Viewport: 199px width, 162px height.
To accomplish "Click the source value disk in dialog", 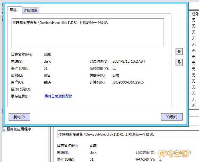I will (x=47, y=61).
